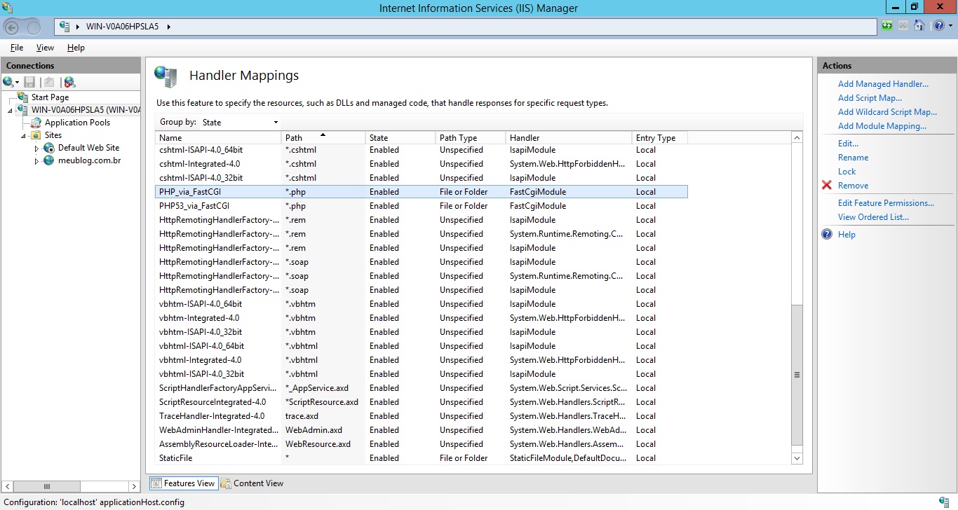The width and height of the screenshot is (958, 510).
Task: Collapse the WIN-V0A06HPSLA5 server tree node
Action: coord(11,111)
